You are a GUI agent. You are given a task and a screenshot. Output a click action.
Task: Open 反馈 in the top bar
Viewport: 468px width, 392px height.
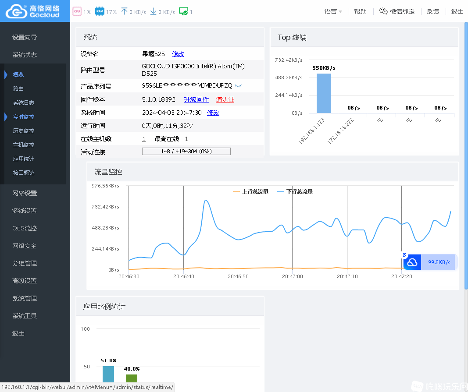(433, 11)
